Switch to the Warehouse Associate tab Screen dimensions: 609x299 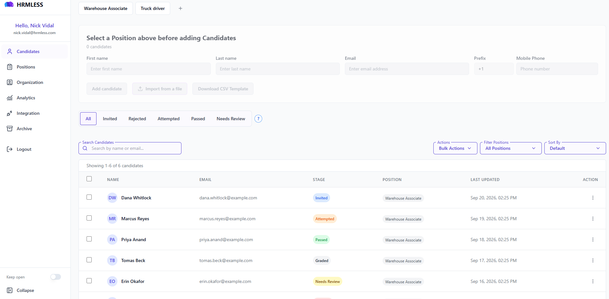pos(106,8)
